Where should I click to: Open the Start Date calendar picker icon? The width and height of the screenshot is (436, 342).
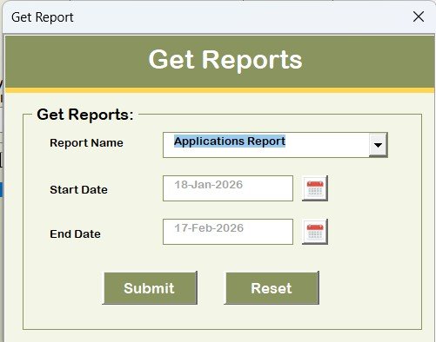315,188
